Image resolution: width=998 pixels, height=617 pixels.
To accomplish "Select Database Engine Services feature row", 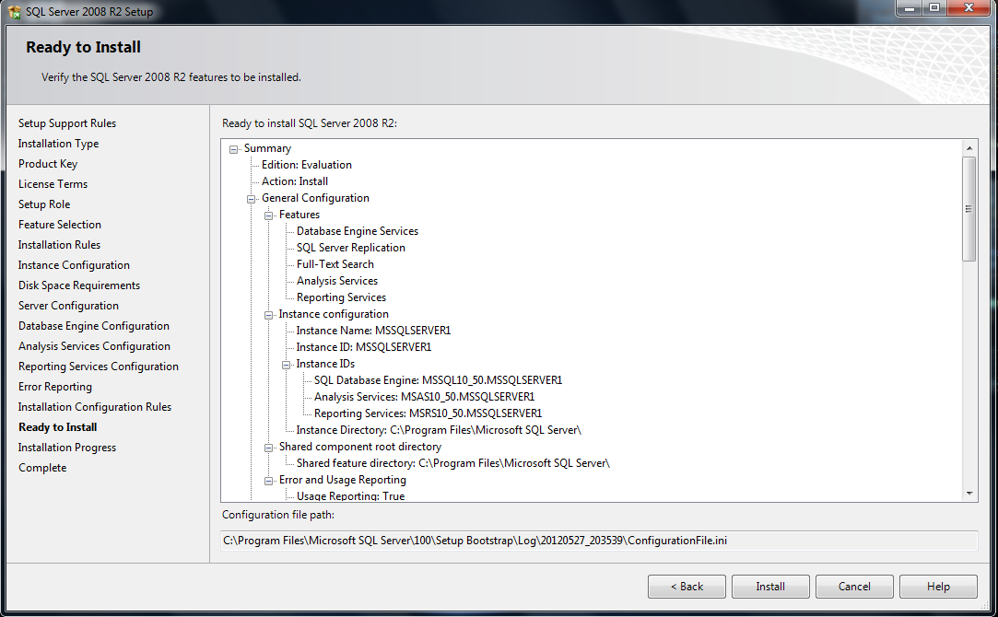I will (357, 231).
